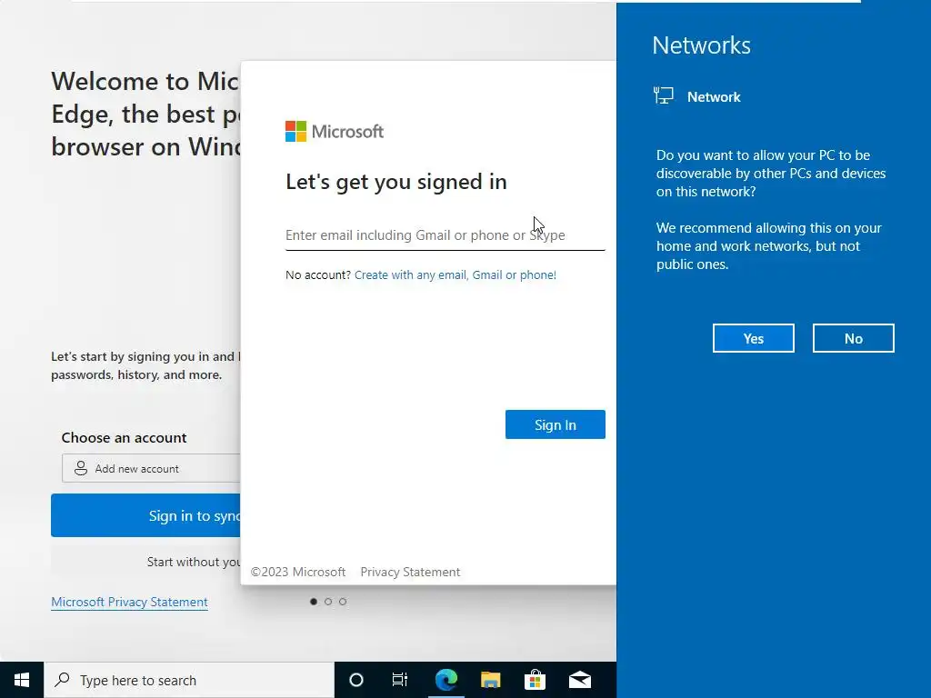Click the Microsoft Edge taskbar icon
The width and height of the screenshot is (931, 698).
(445, 680)
